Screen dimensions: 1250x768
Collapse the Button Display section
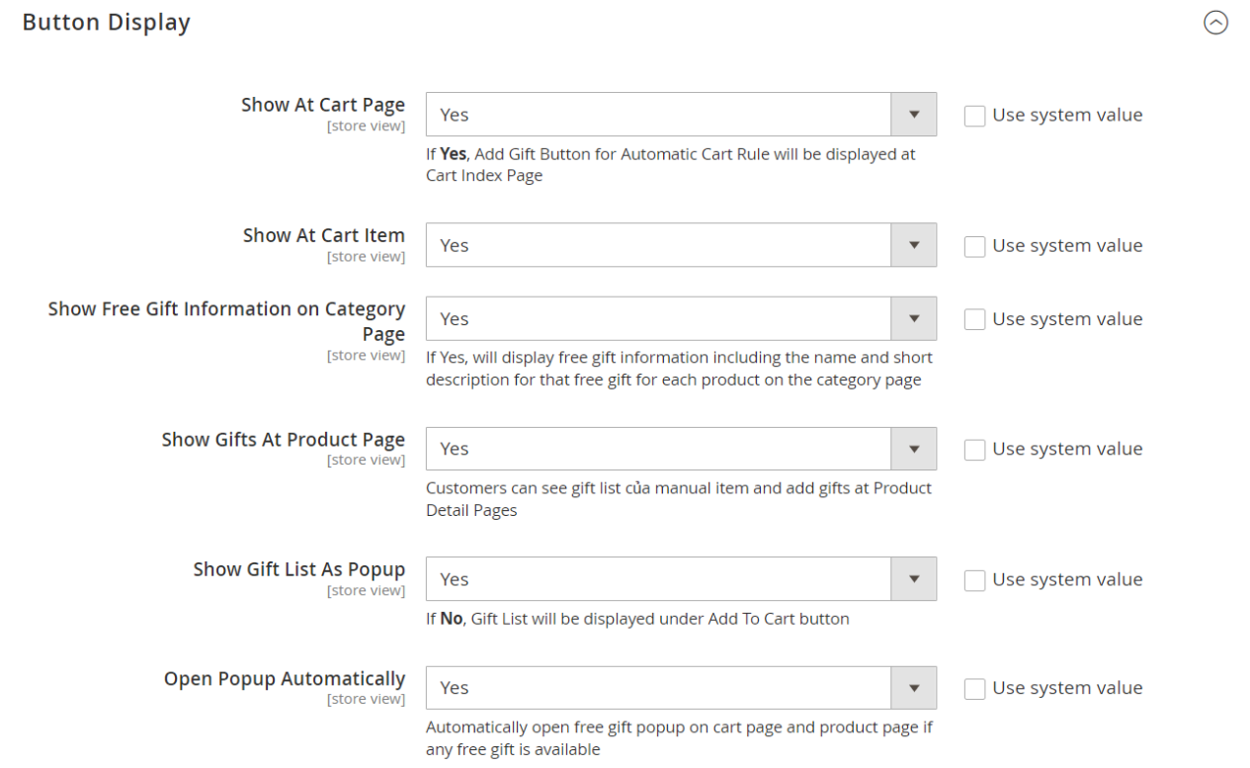point(1215,23)
